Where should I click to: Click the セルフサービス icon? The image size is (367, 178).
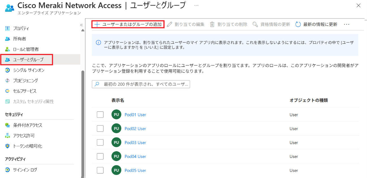click(x=7, y=91)
